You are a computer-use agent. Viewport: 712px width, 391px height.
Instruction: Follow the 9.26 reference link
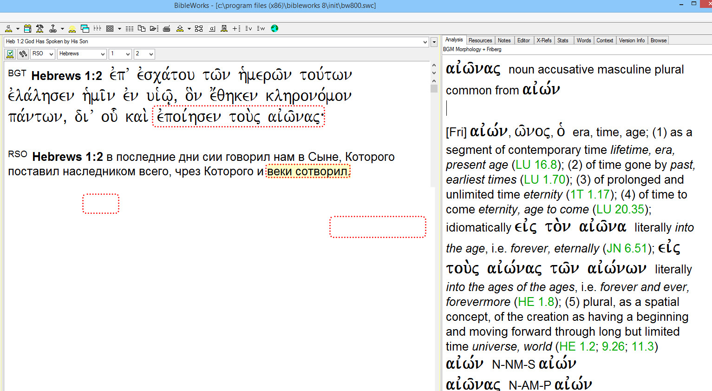pyautogui.click(x=613, y=346)
